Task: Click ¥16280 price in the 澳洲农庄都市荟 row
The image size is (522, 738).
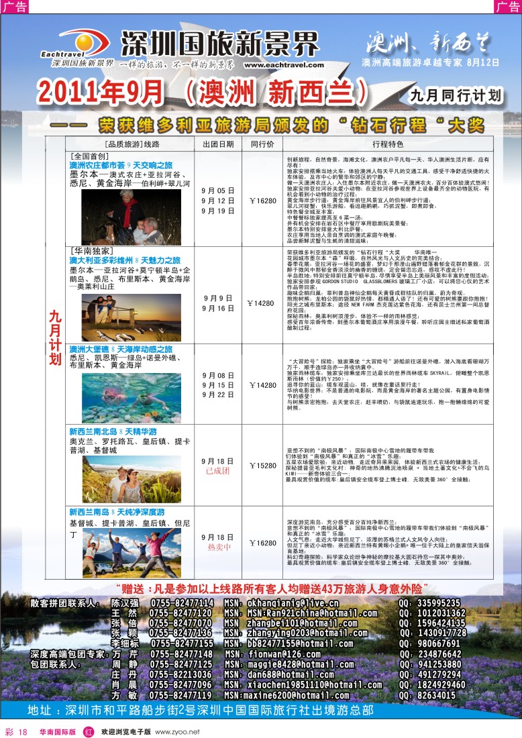Action: point(263,201)
